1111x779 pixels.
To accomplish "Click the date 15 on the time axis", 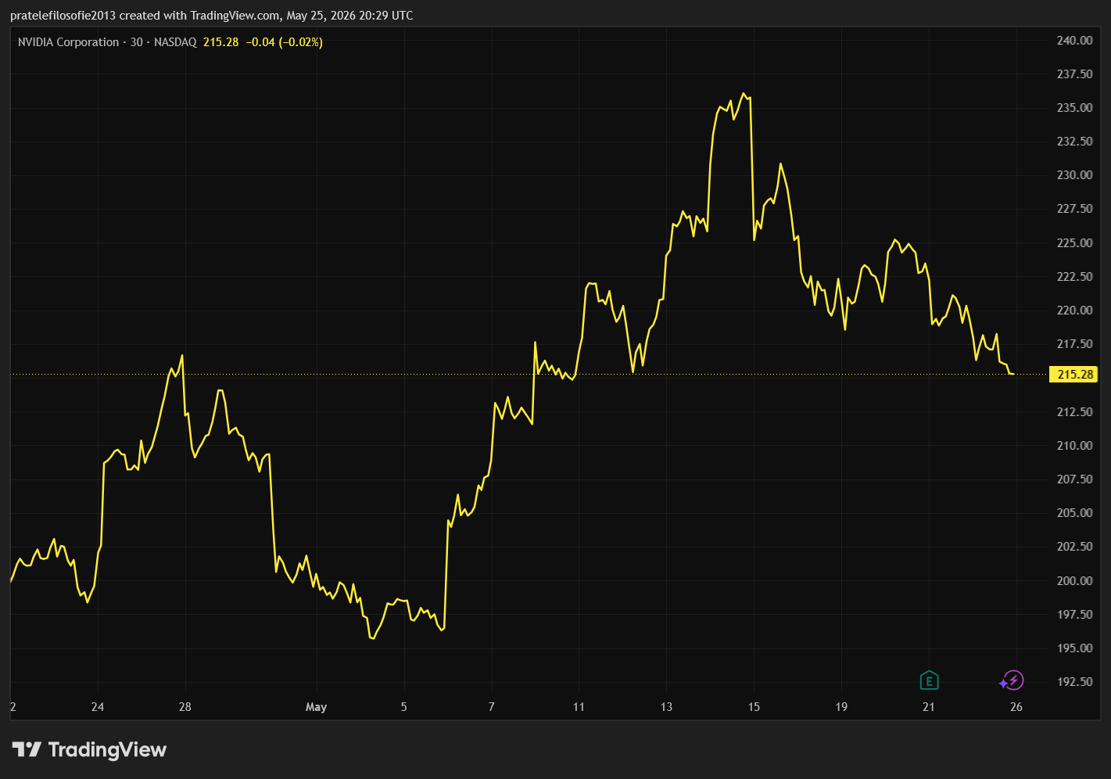I will (754, 707).
